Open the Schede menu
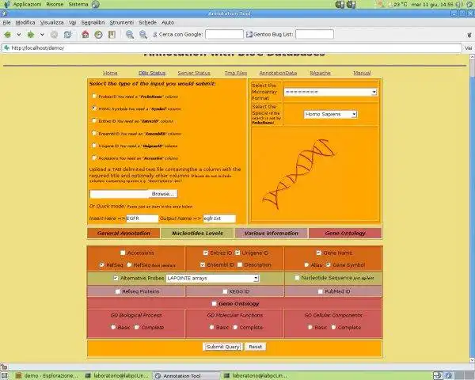Image resolution: width=475 pixels, height=380 pixels. pyautogui.click(x=147, y=22)
